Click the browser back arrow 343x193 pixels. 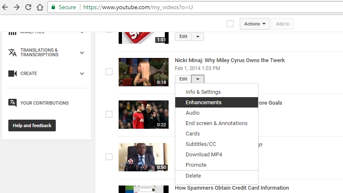(x=5, y=7)
